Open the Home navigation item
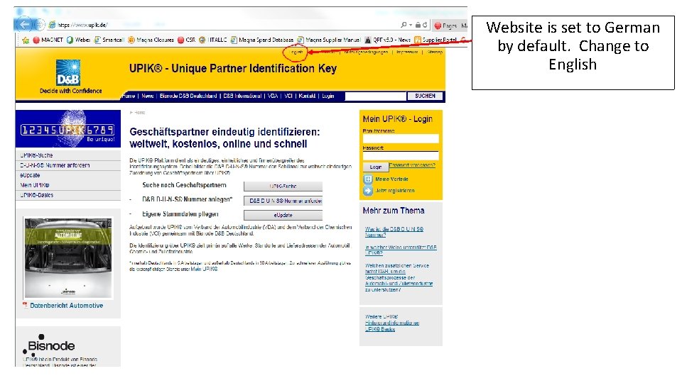This screenshot has width=682, height=383. point(129,96)
